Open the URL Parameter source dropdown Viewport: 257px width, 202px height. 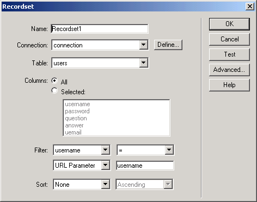82,165
